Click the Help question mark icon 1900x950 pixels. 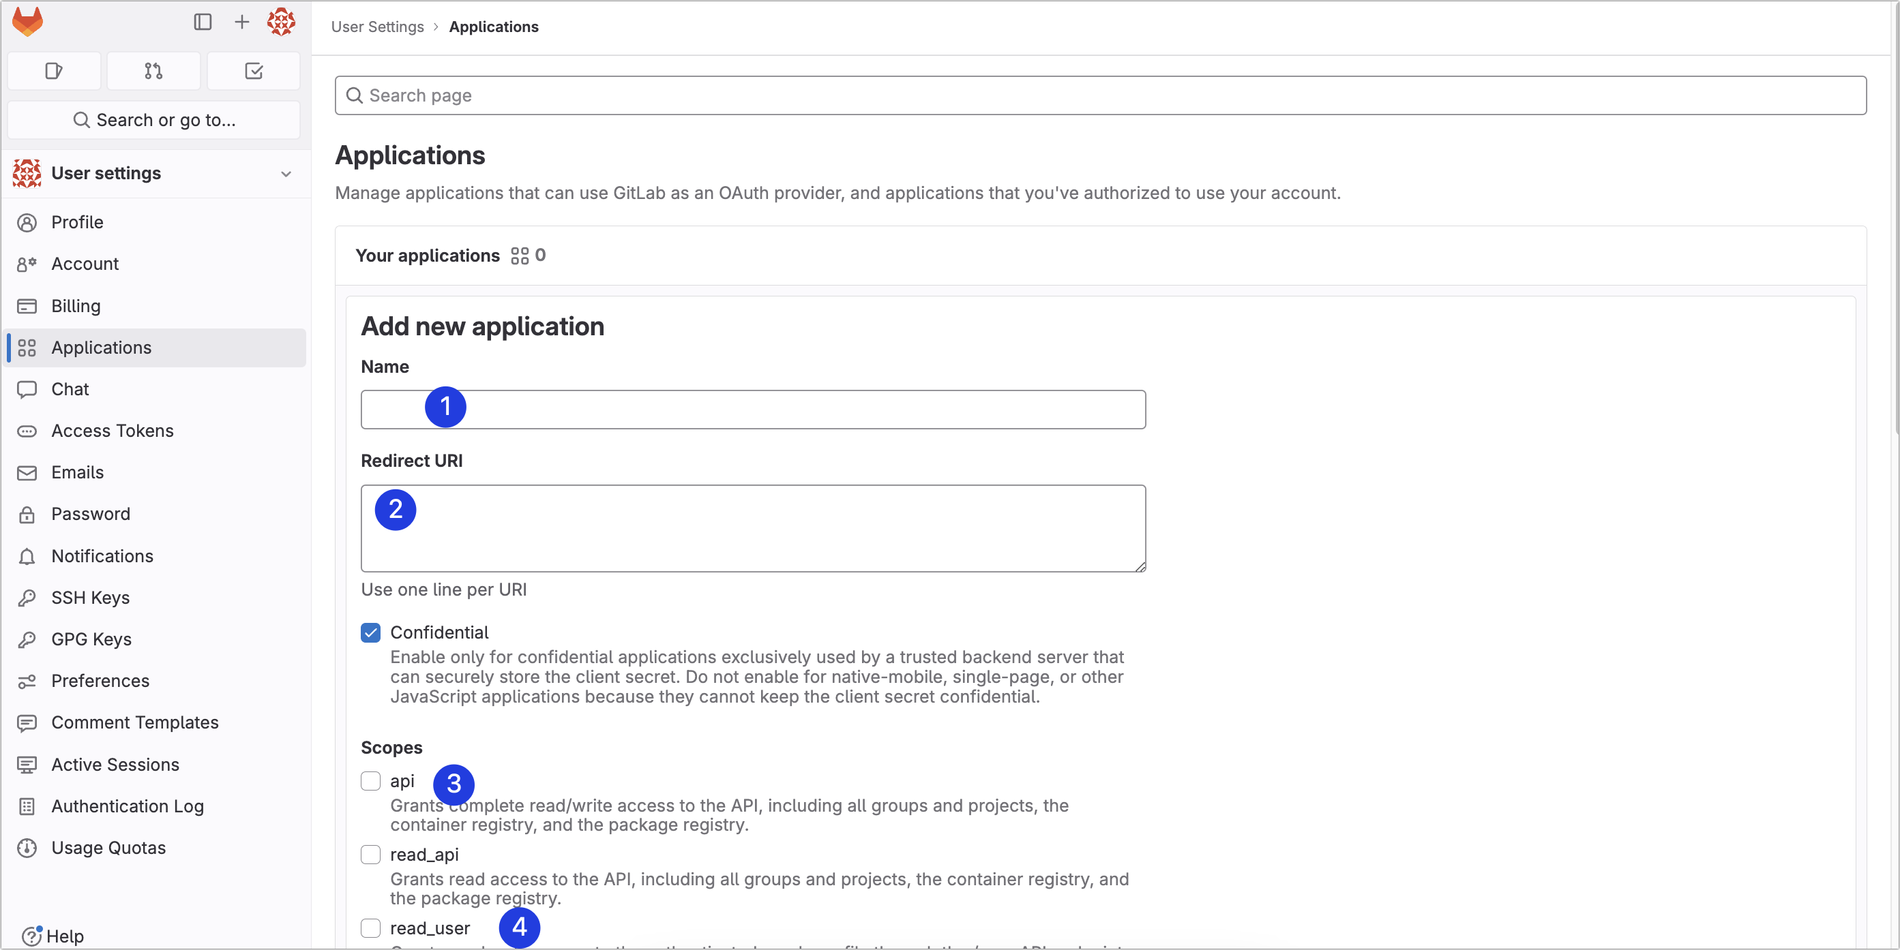tap(31, 936)
